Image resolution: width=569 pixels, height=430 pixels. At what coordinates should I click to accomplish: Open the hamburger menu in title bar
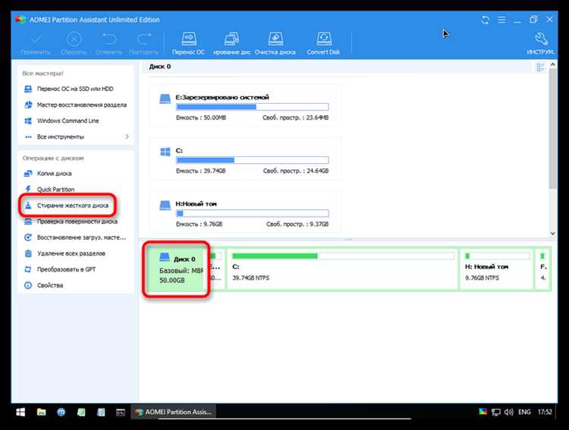pos(501,20)
